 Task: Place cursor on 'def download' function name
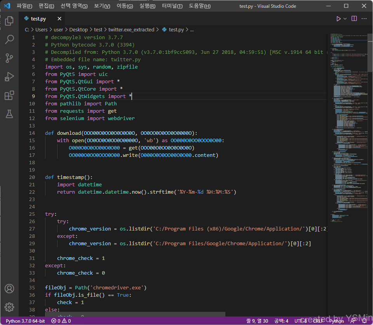point(69,133)
